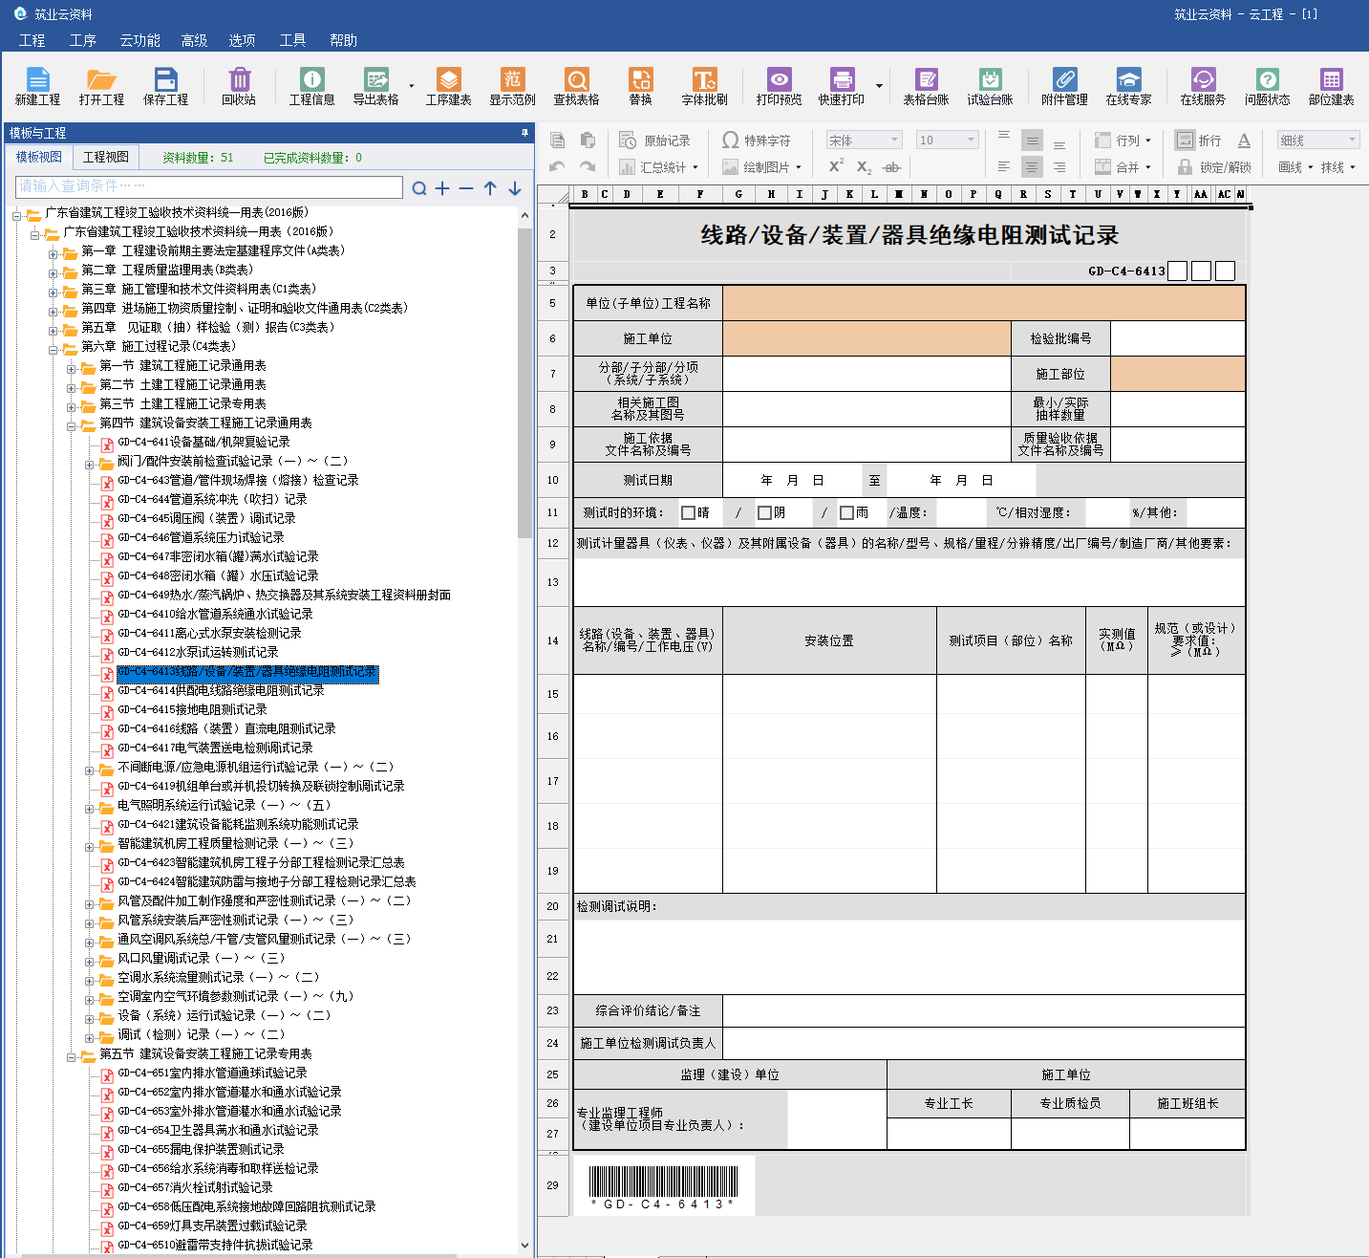Open the 汇总统计 dropdown

[658, 166]
